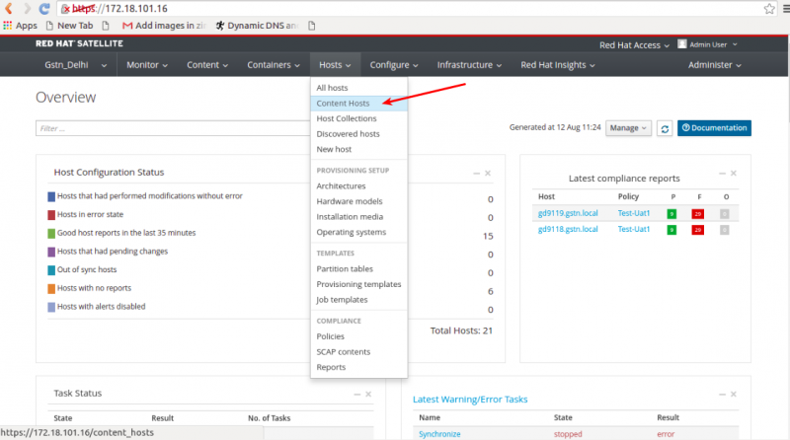
Task: Click the bookmark star in the address bar
Action: (769, 9)
